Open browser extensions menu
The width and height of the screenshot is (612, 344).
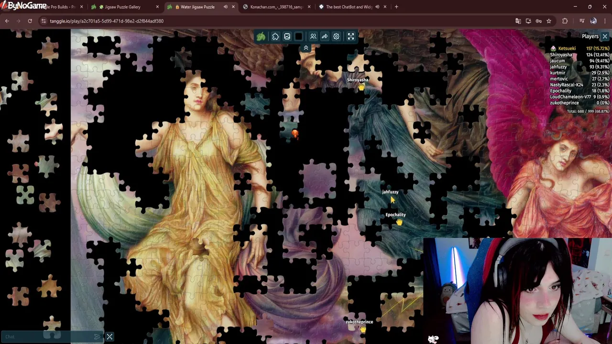[565, 21]
